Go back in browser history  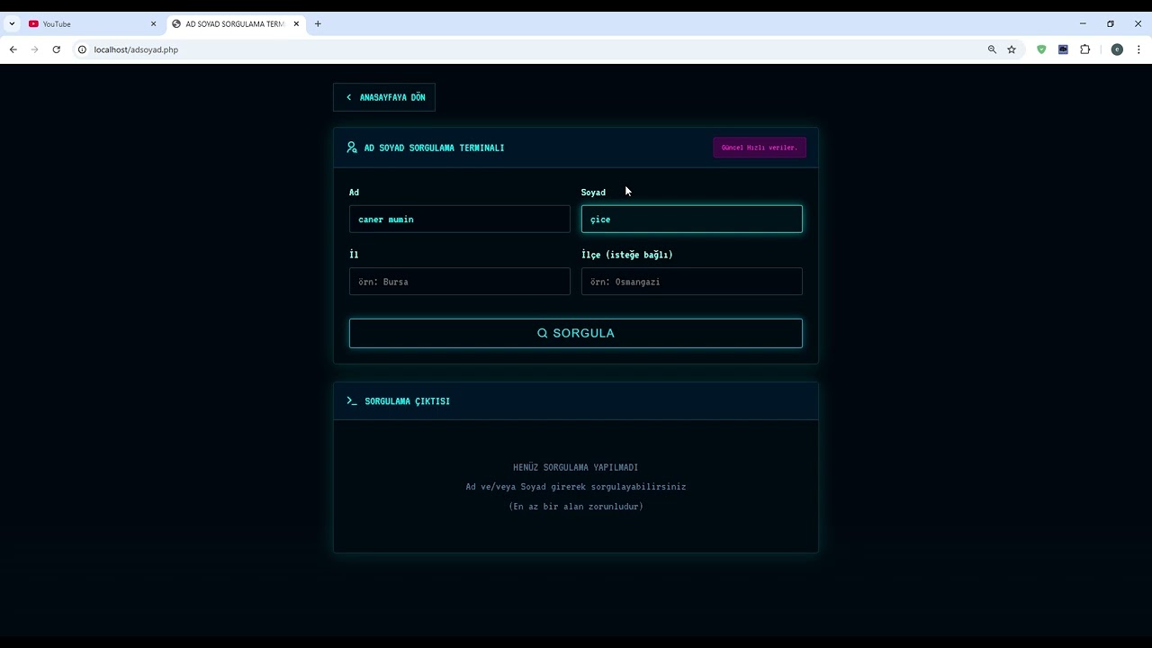[x=13, y=49]
